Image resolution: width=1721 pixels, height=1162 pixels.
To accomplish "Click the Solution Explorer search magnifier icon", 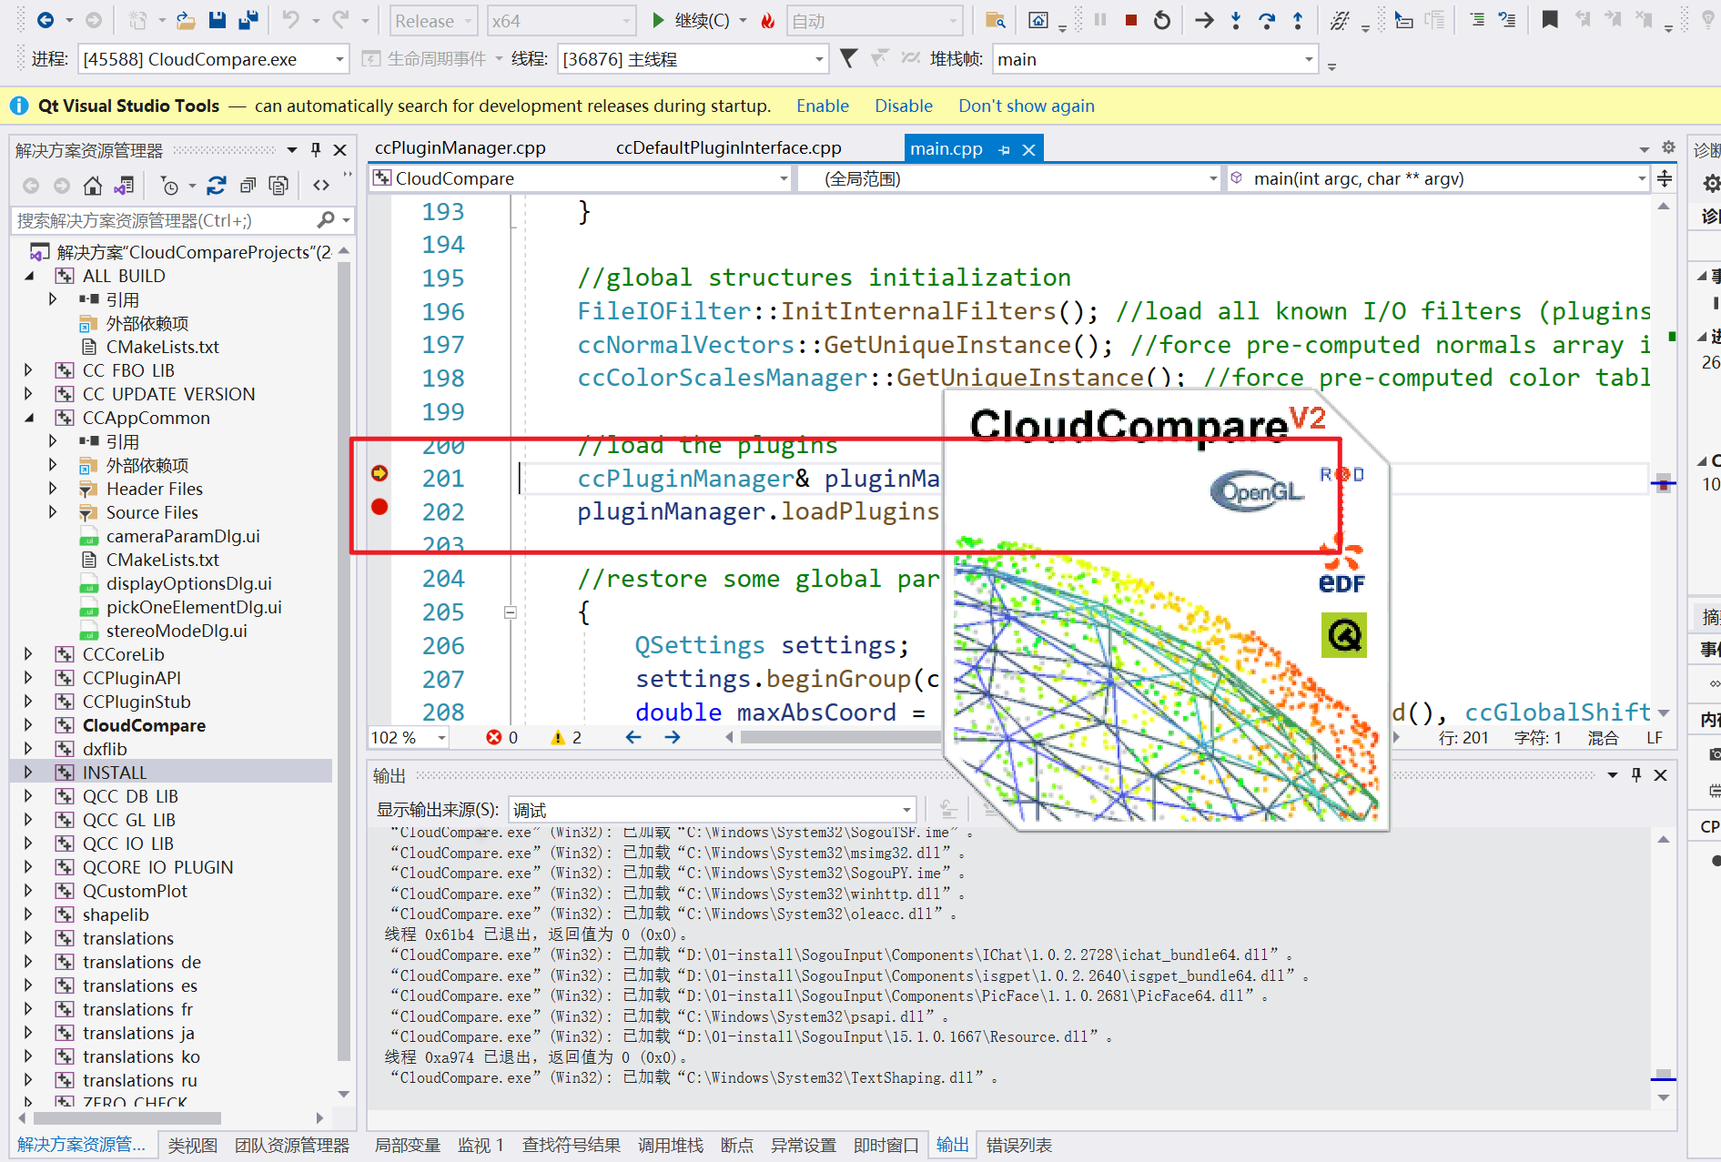I will (x=326, y=220).
